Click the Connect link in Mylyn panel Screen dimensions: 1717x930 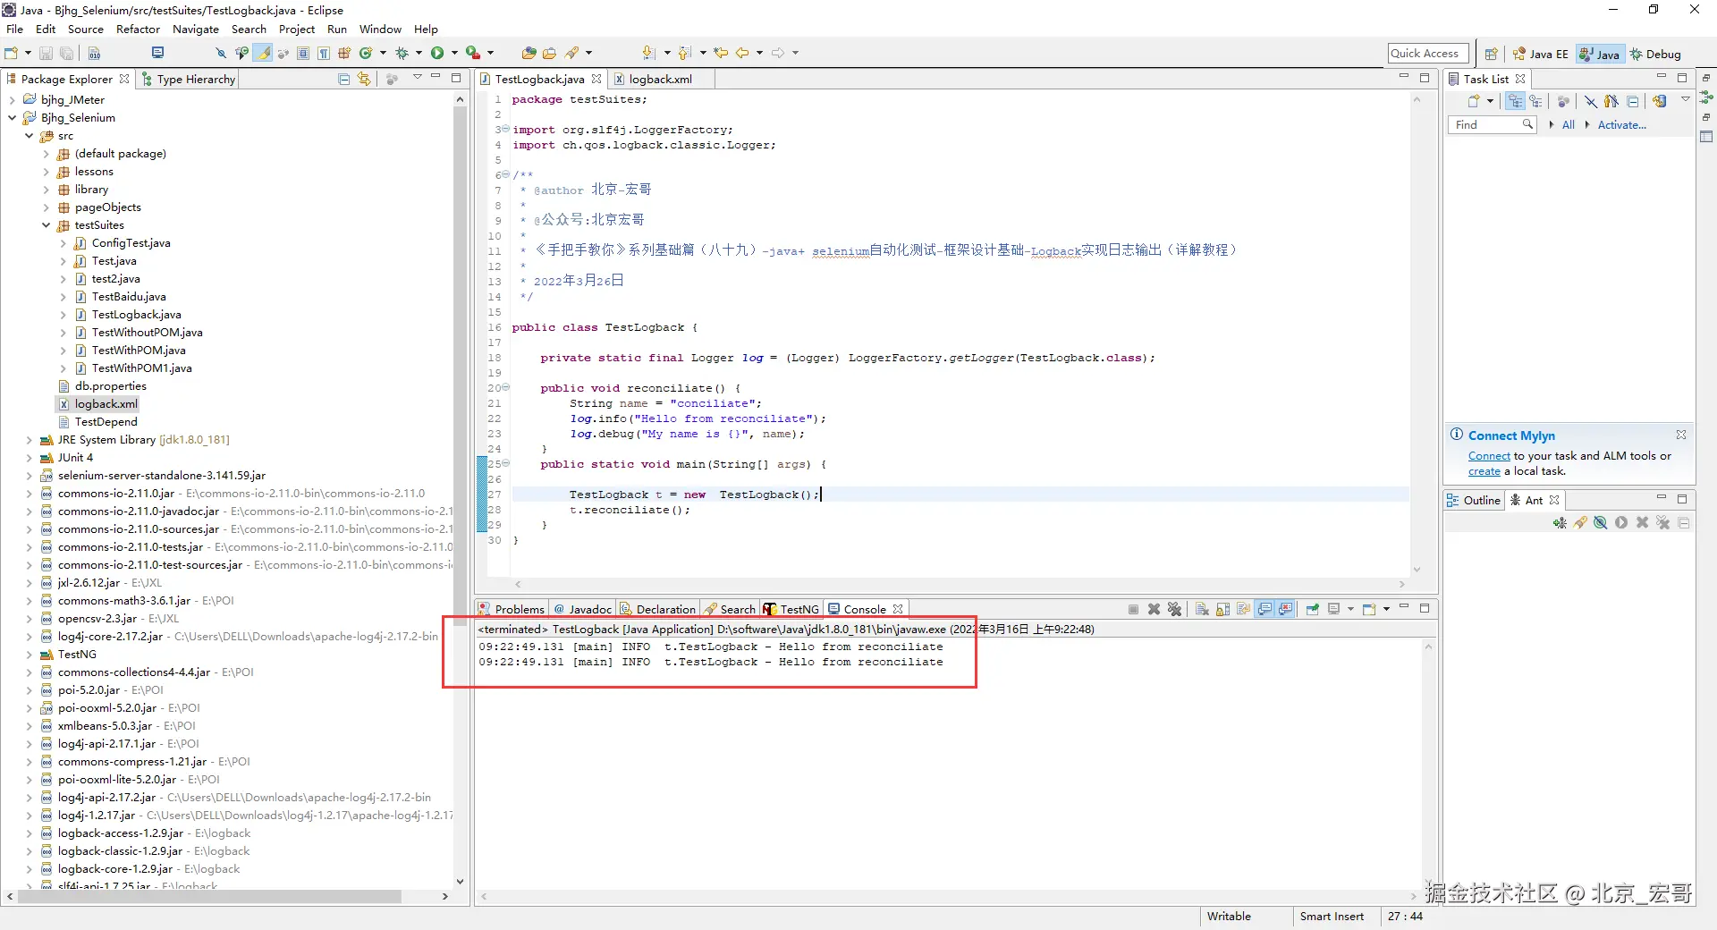click(x=1488, y=456)
